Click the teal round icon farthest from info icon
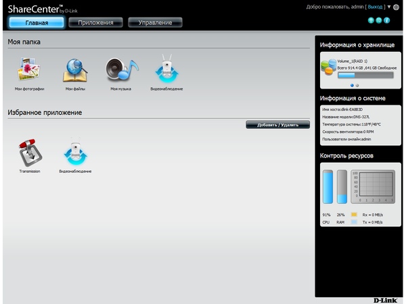The image size is (406, 304). click(371, 20)
